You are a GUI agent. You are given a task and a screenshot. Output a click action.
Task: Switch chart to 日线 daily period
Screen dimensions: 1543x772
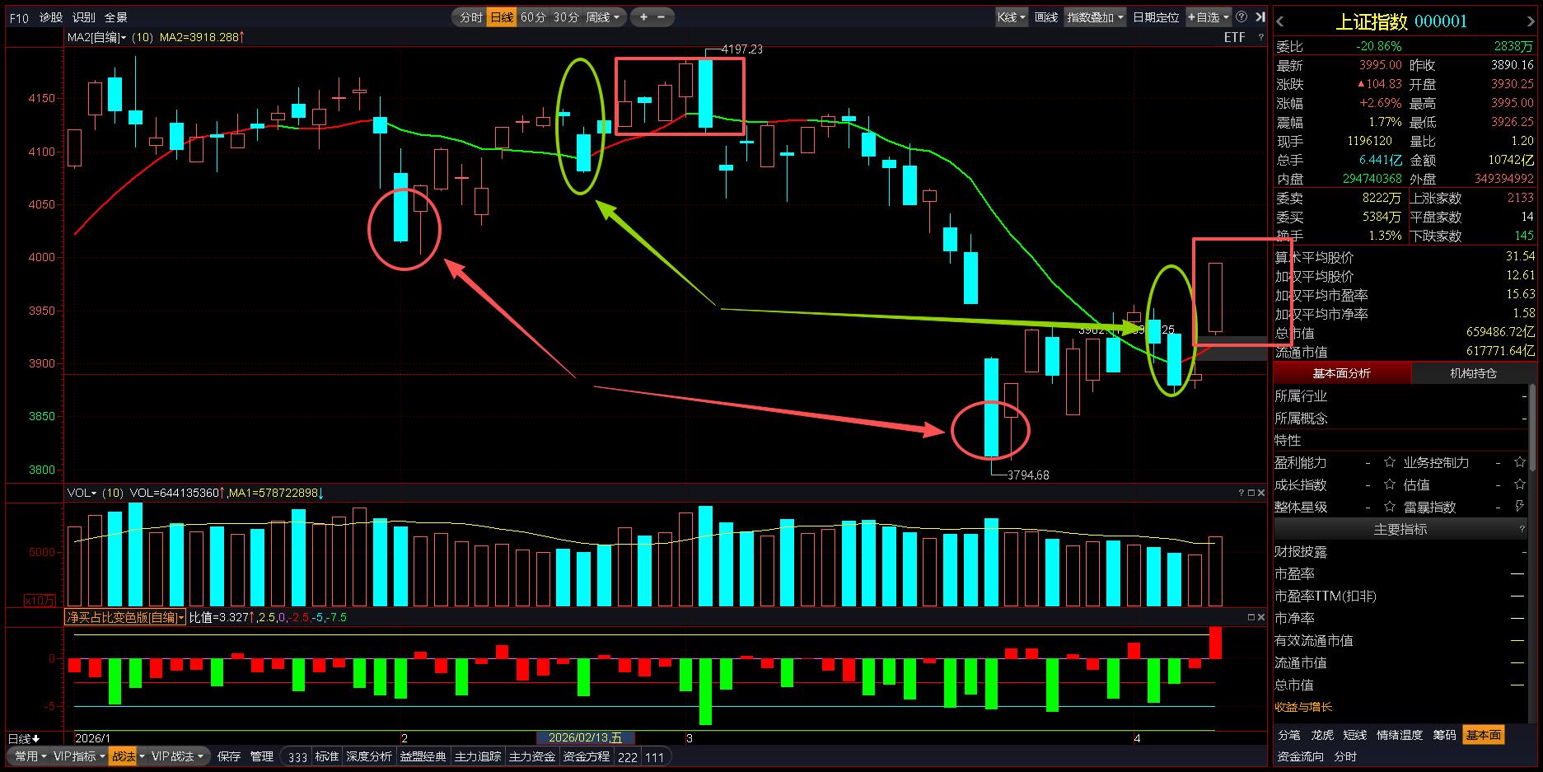coord(501,16)
